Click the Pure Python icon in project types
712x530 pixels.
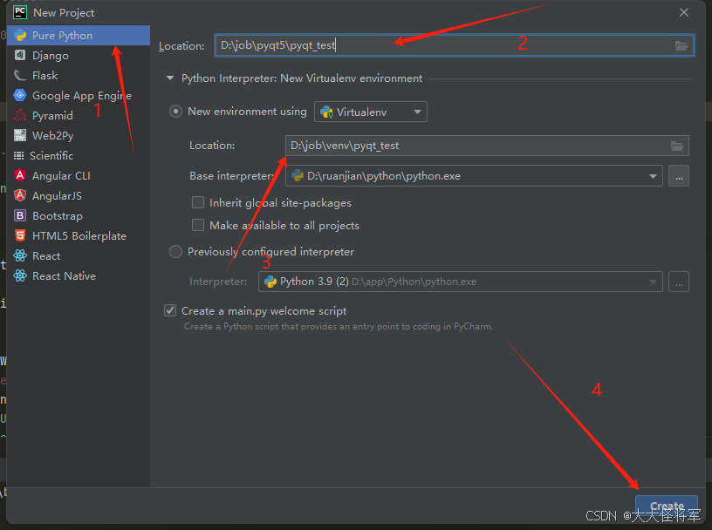(20, 35)
